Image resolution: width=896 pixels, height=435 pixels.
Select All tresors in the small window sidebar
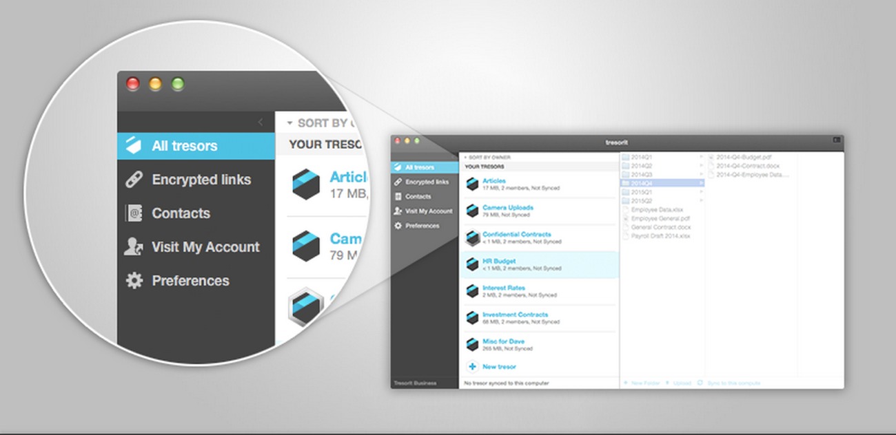click(425, 167)
